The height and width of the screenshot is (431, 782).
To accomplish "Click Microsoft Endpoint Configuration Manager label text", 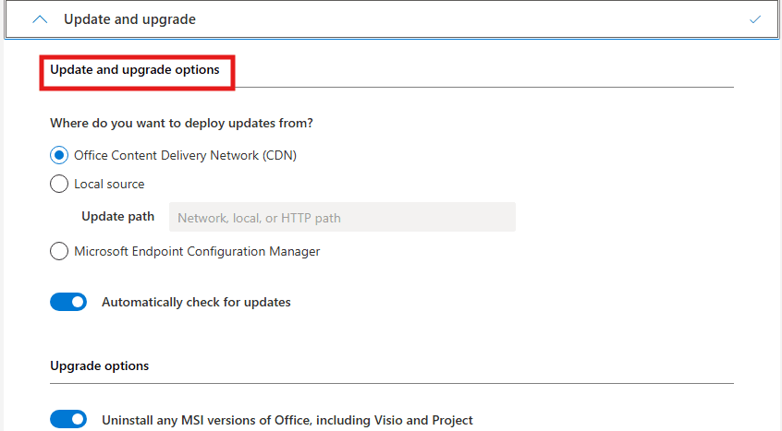I will coord(197,250).
